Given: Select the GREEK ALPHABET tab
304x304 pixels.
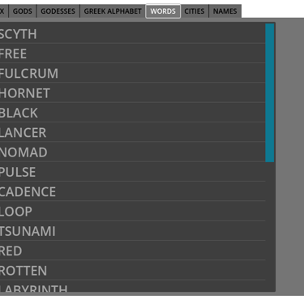Looking at the screenshot, I should (113, 11).
